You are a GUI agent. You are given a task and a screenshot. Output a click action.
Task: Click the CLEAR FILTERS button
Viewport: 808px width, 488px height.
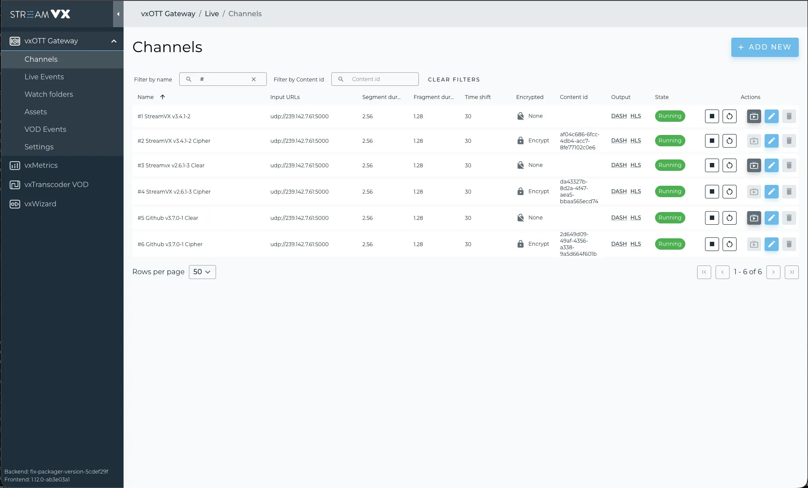(x=454, y=79)
